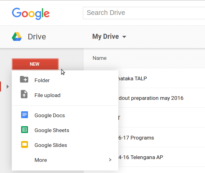Select the "6-17 Programs" row

[162, 137]
